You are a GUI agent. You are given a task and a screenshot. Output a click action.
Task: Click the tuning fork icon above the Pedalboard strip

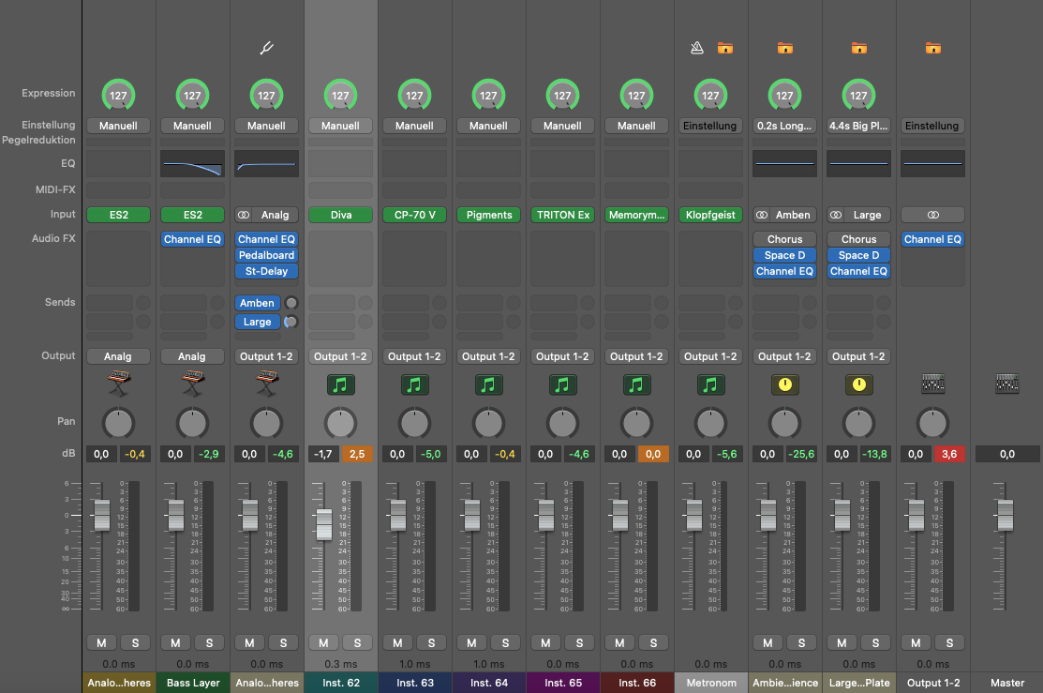(x=267, y=48)
